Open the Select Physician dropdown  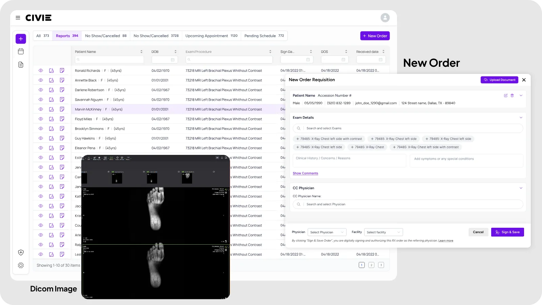coord(327,232)
